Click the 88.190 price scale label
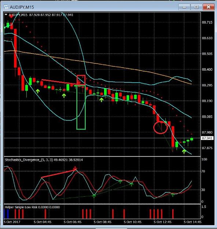 [207, 101]
